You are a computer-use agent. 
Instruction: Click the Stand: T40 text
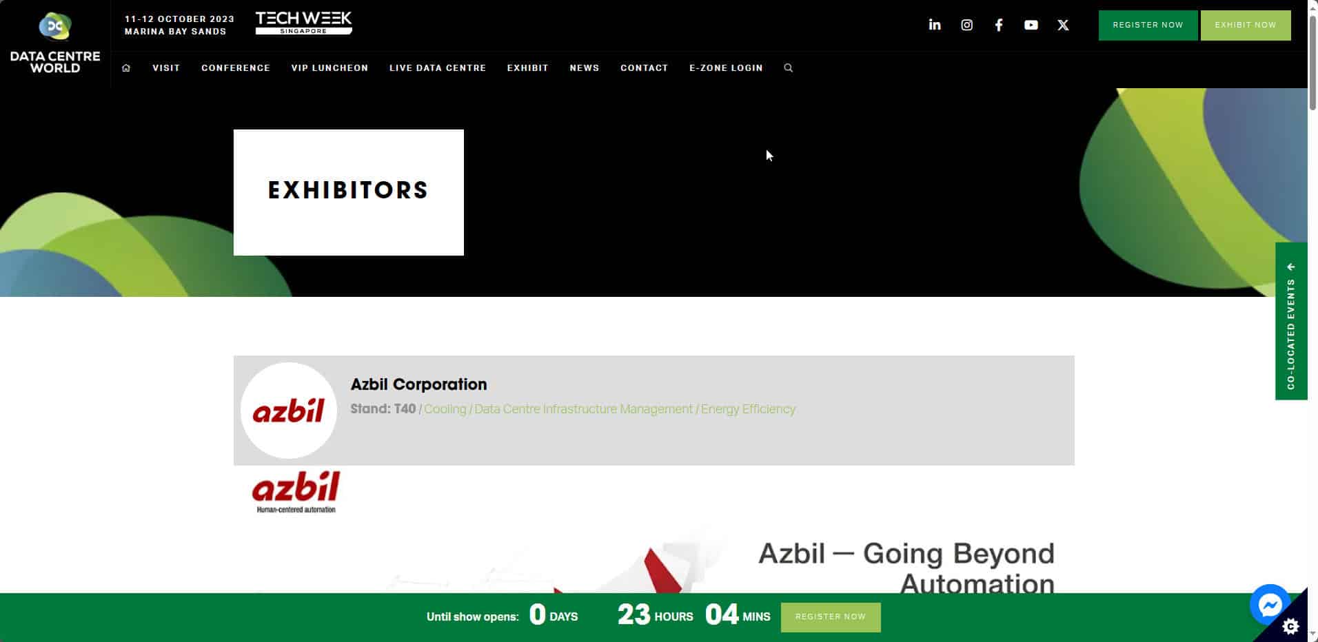[x=383, y=409]
